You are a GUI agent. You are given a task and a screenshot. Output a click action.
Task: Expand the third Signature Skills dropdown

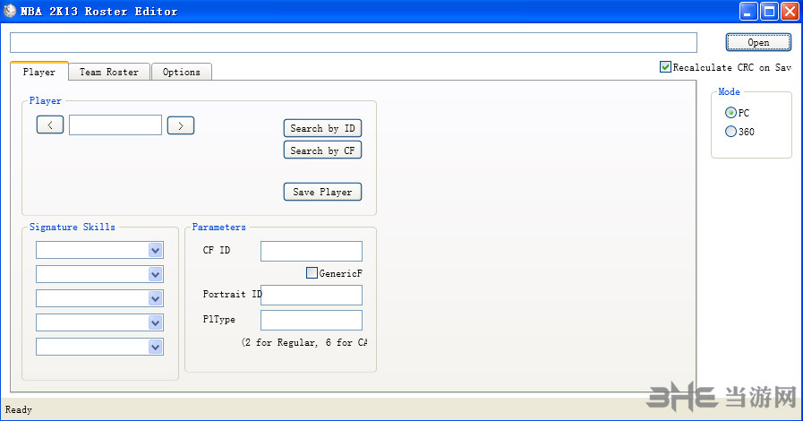tap(156, 298)
